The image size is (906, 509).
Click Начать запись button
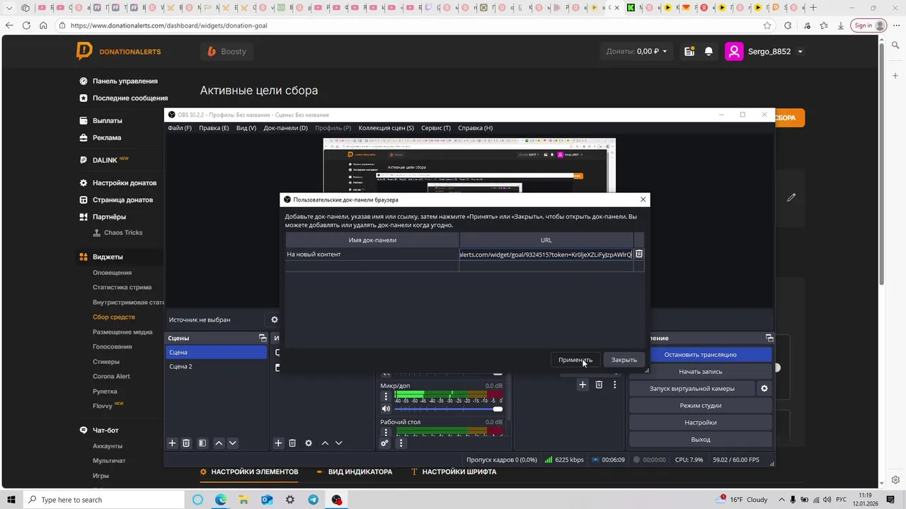click(x=700, y=371)
